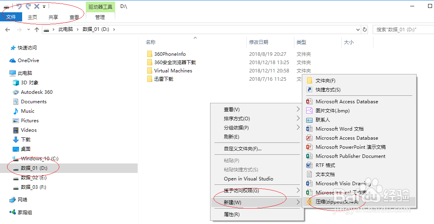
Task: Create new 图片文件(.bmp) from submenu
Action: point(359,110)
